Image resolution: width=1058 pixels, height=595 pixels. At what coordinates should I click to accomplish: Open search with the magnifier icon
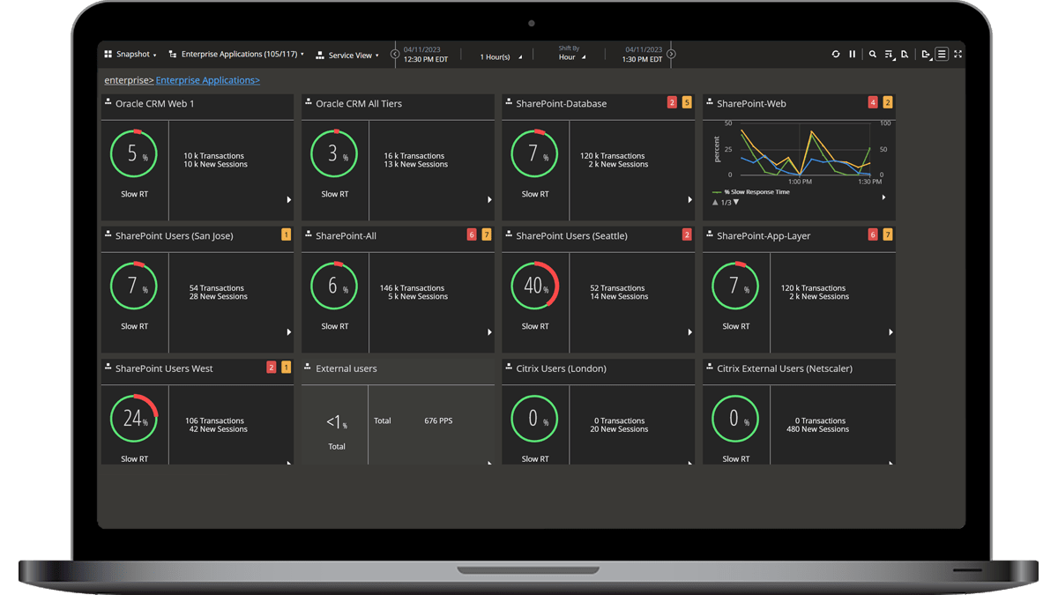[873, 55]
